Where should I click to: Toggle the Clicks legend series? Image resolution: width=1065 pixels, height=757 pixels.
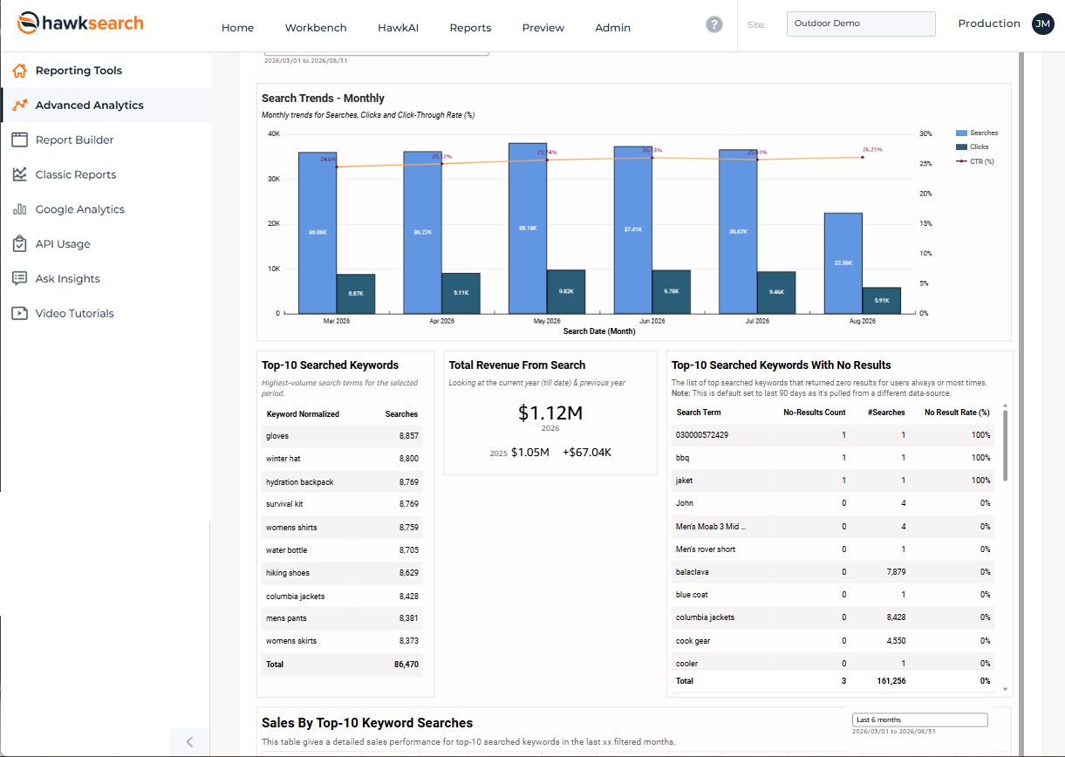(x=973, y=147)
